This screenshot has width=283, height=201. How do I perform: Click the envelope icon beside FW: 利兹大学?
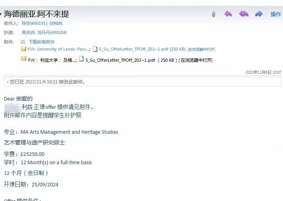coord(24,59)
